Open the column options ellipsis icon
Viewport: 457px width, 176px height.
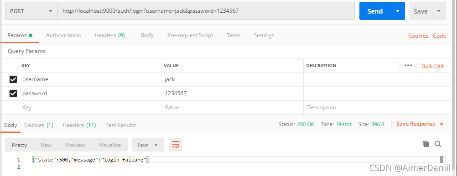[x=408, y=65]
